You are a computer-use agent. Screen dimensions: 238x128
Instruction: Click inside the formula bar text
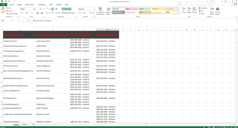(x=42, y=21)
